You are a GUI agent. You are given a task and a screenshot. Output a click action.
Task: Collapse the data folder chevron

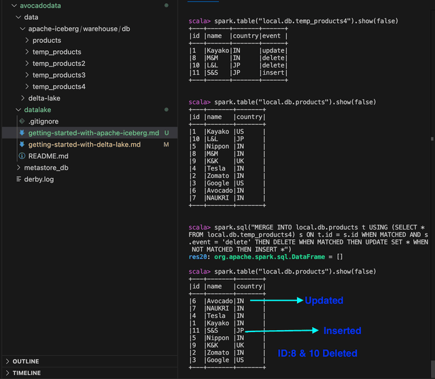18,17
